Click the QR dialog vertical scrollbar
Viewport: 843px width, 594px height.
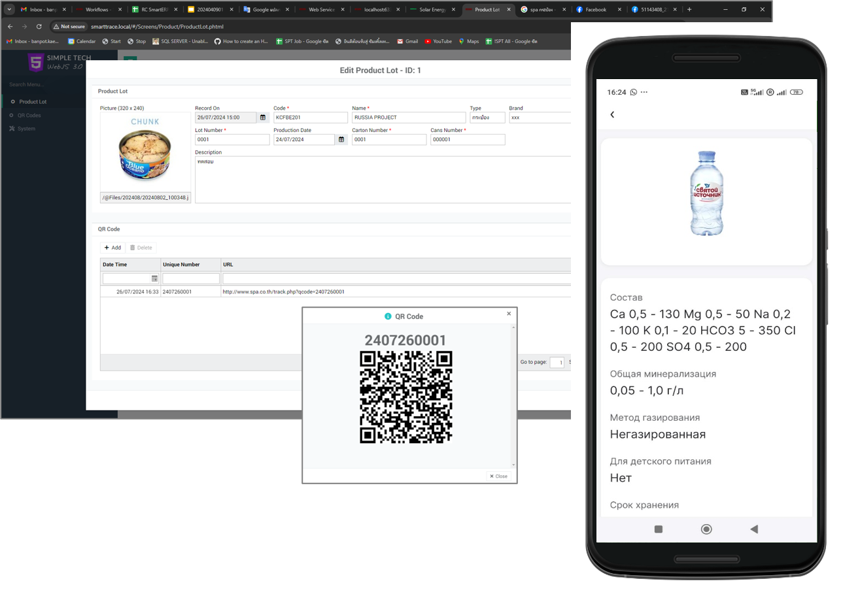click(x=513, y=396)
